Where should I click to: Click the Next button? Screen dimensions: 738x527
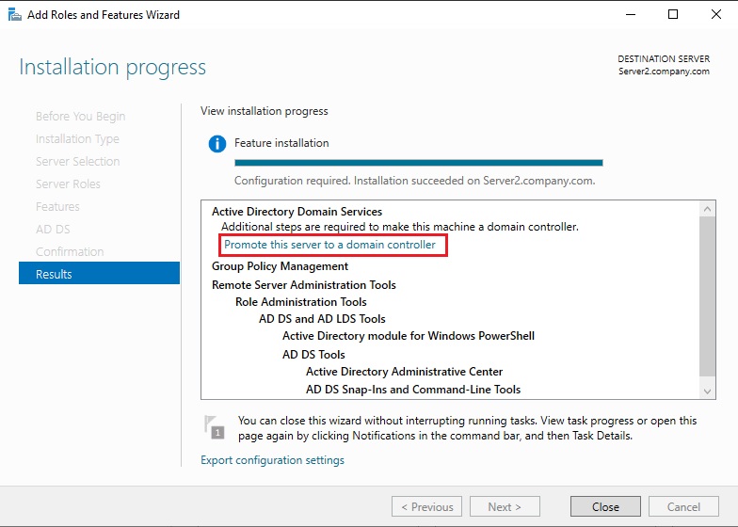505,506
